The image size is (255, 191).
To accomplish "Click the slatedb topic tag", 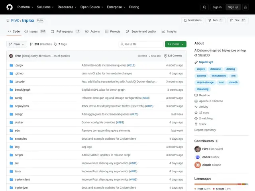I will tap(233, 82).
